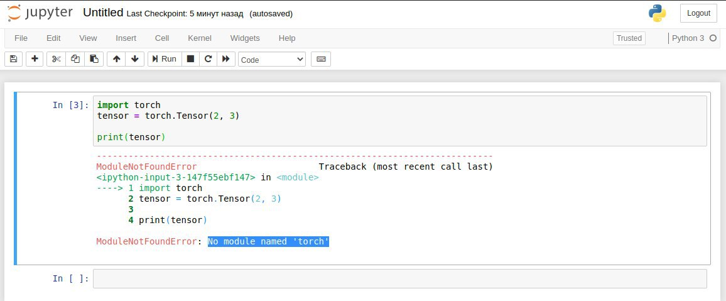The image size is (726, 301).
Task: Save and checkpoint with the floppy disk icon
Action: point(13,59)
